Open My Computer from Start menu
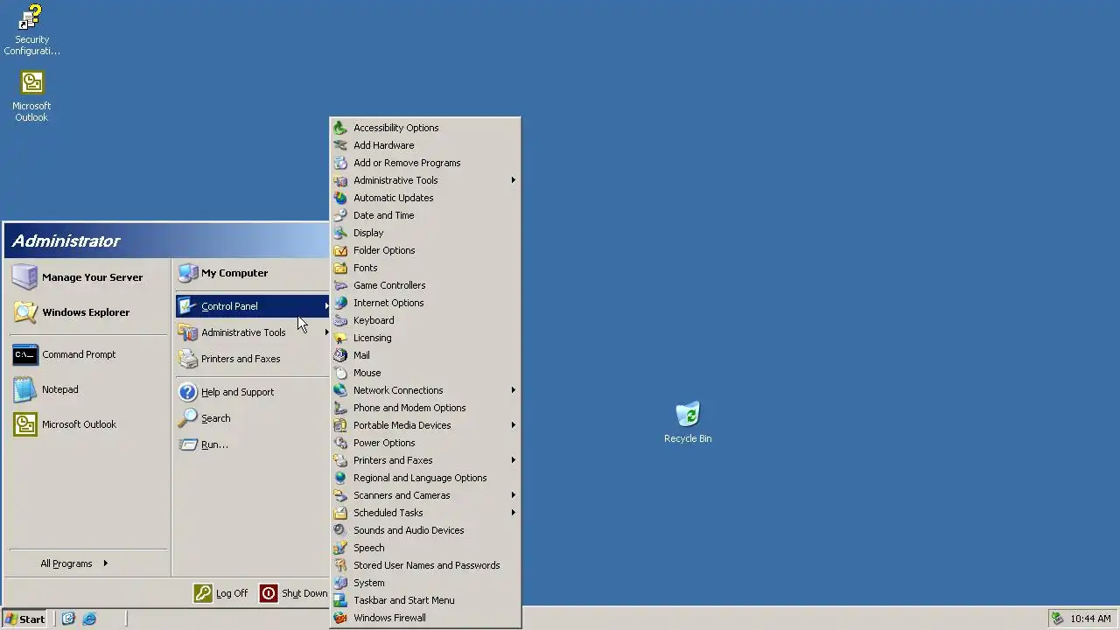1120x630 pixels. [x=252, y=273]
